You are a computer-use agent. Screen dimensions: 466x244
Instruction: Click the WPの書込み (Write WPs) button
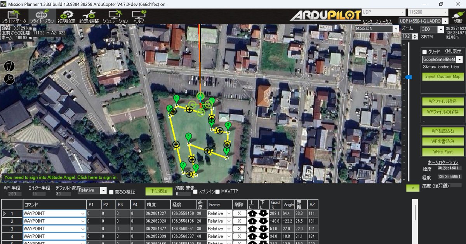[x=443, y=141]
